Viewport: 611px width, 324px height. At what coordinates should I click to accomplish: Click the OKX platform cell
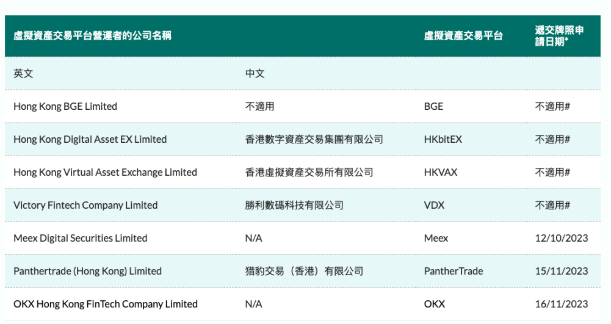(x=435, y=304)
